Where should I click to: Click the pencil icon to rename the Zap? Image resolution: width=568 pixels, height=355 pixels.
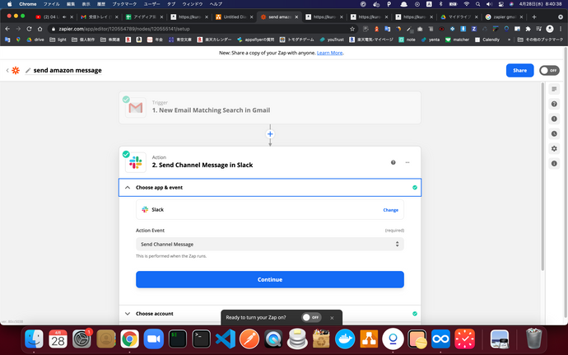28,70
